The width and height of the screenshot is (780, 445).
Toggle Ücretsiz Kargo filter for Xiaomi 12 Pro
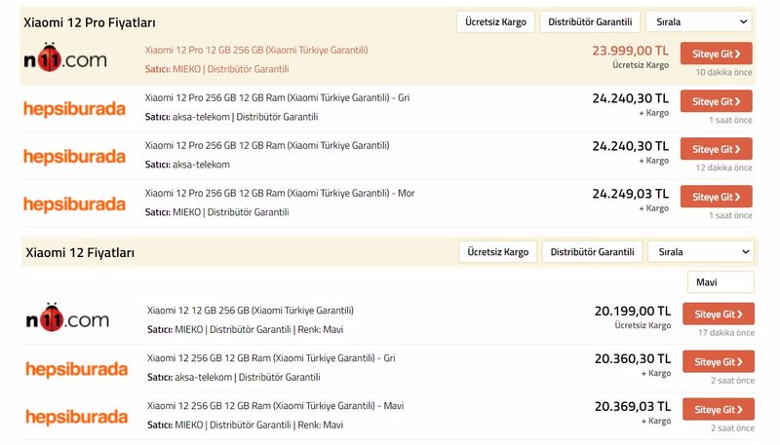[x=495, y=21]
